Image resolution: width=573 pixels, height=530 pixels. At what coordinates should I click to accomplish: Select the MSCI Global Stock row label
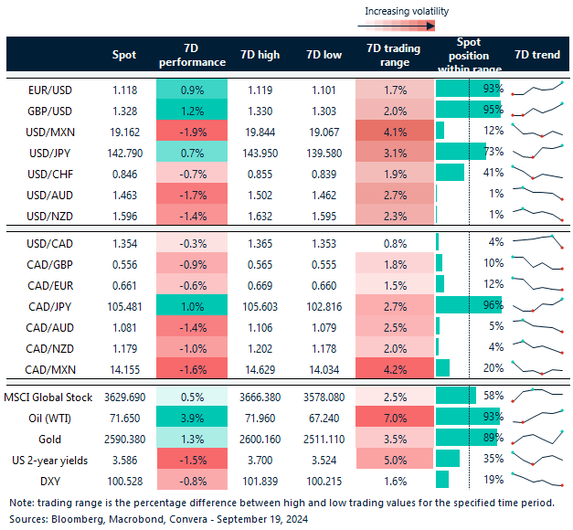click(50, 397)
